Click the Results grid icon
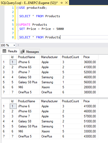The height and width of the screenshot is (143, 108). pos(4,51)
